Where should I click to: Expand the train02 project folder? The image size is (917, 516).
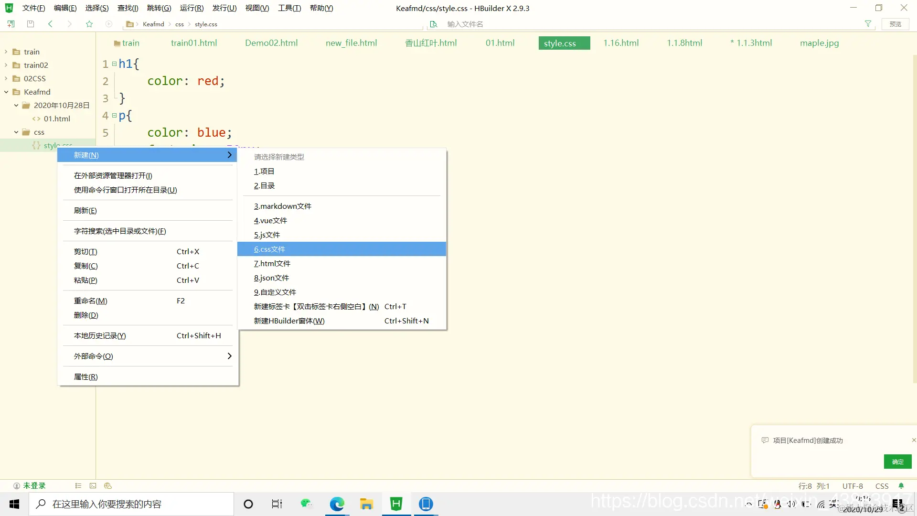pyautogui.click(x=6, y=65)
